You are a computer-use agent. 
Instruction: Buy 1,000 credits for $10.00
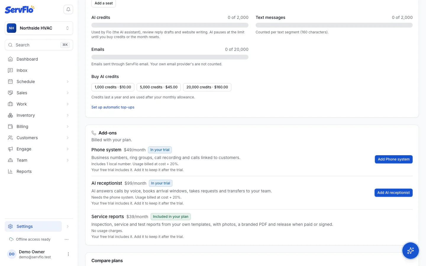pyautogui.click(x=113, y=87)
